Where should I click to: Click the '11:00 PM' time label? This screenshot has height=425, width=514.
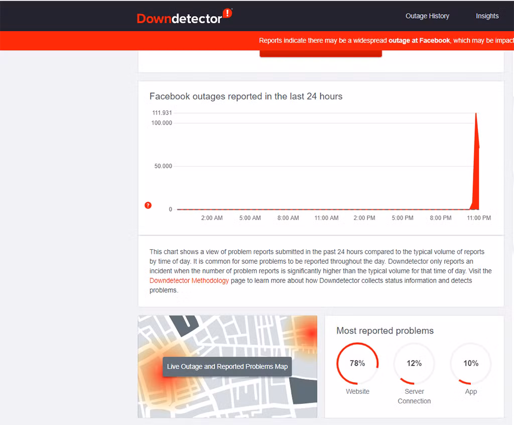(479, 218)
